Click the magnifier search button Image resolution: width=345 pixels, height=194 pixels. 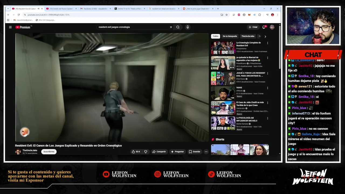(178, 27)
